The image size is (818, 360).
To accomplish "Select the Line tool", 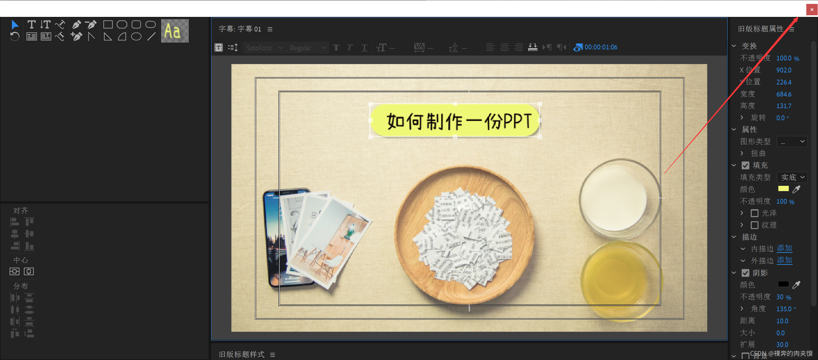I will (151, 37).
